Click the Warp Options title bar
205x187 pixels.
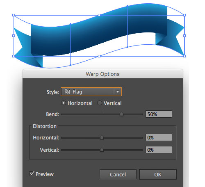coord(102,74)
